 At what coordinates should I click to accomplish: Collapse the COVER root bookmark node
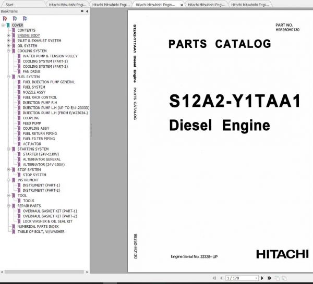click(x=3, y=25)
